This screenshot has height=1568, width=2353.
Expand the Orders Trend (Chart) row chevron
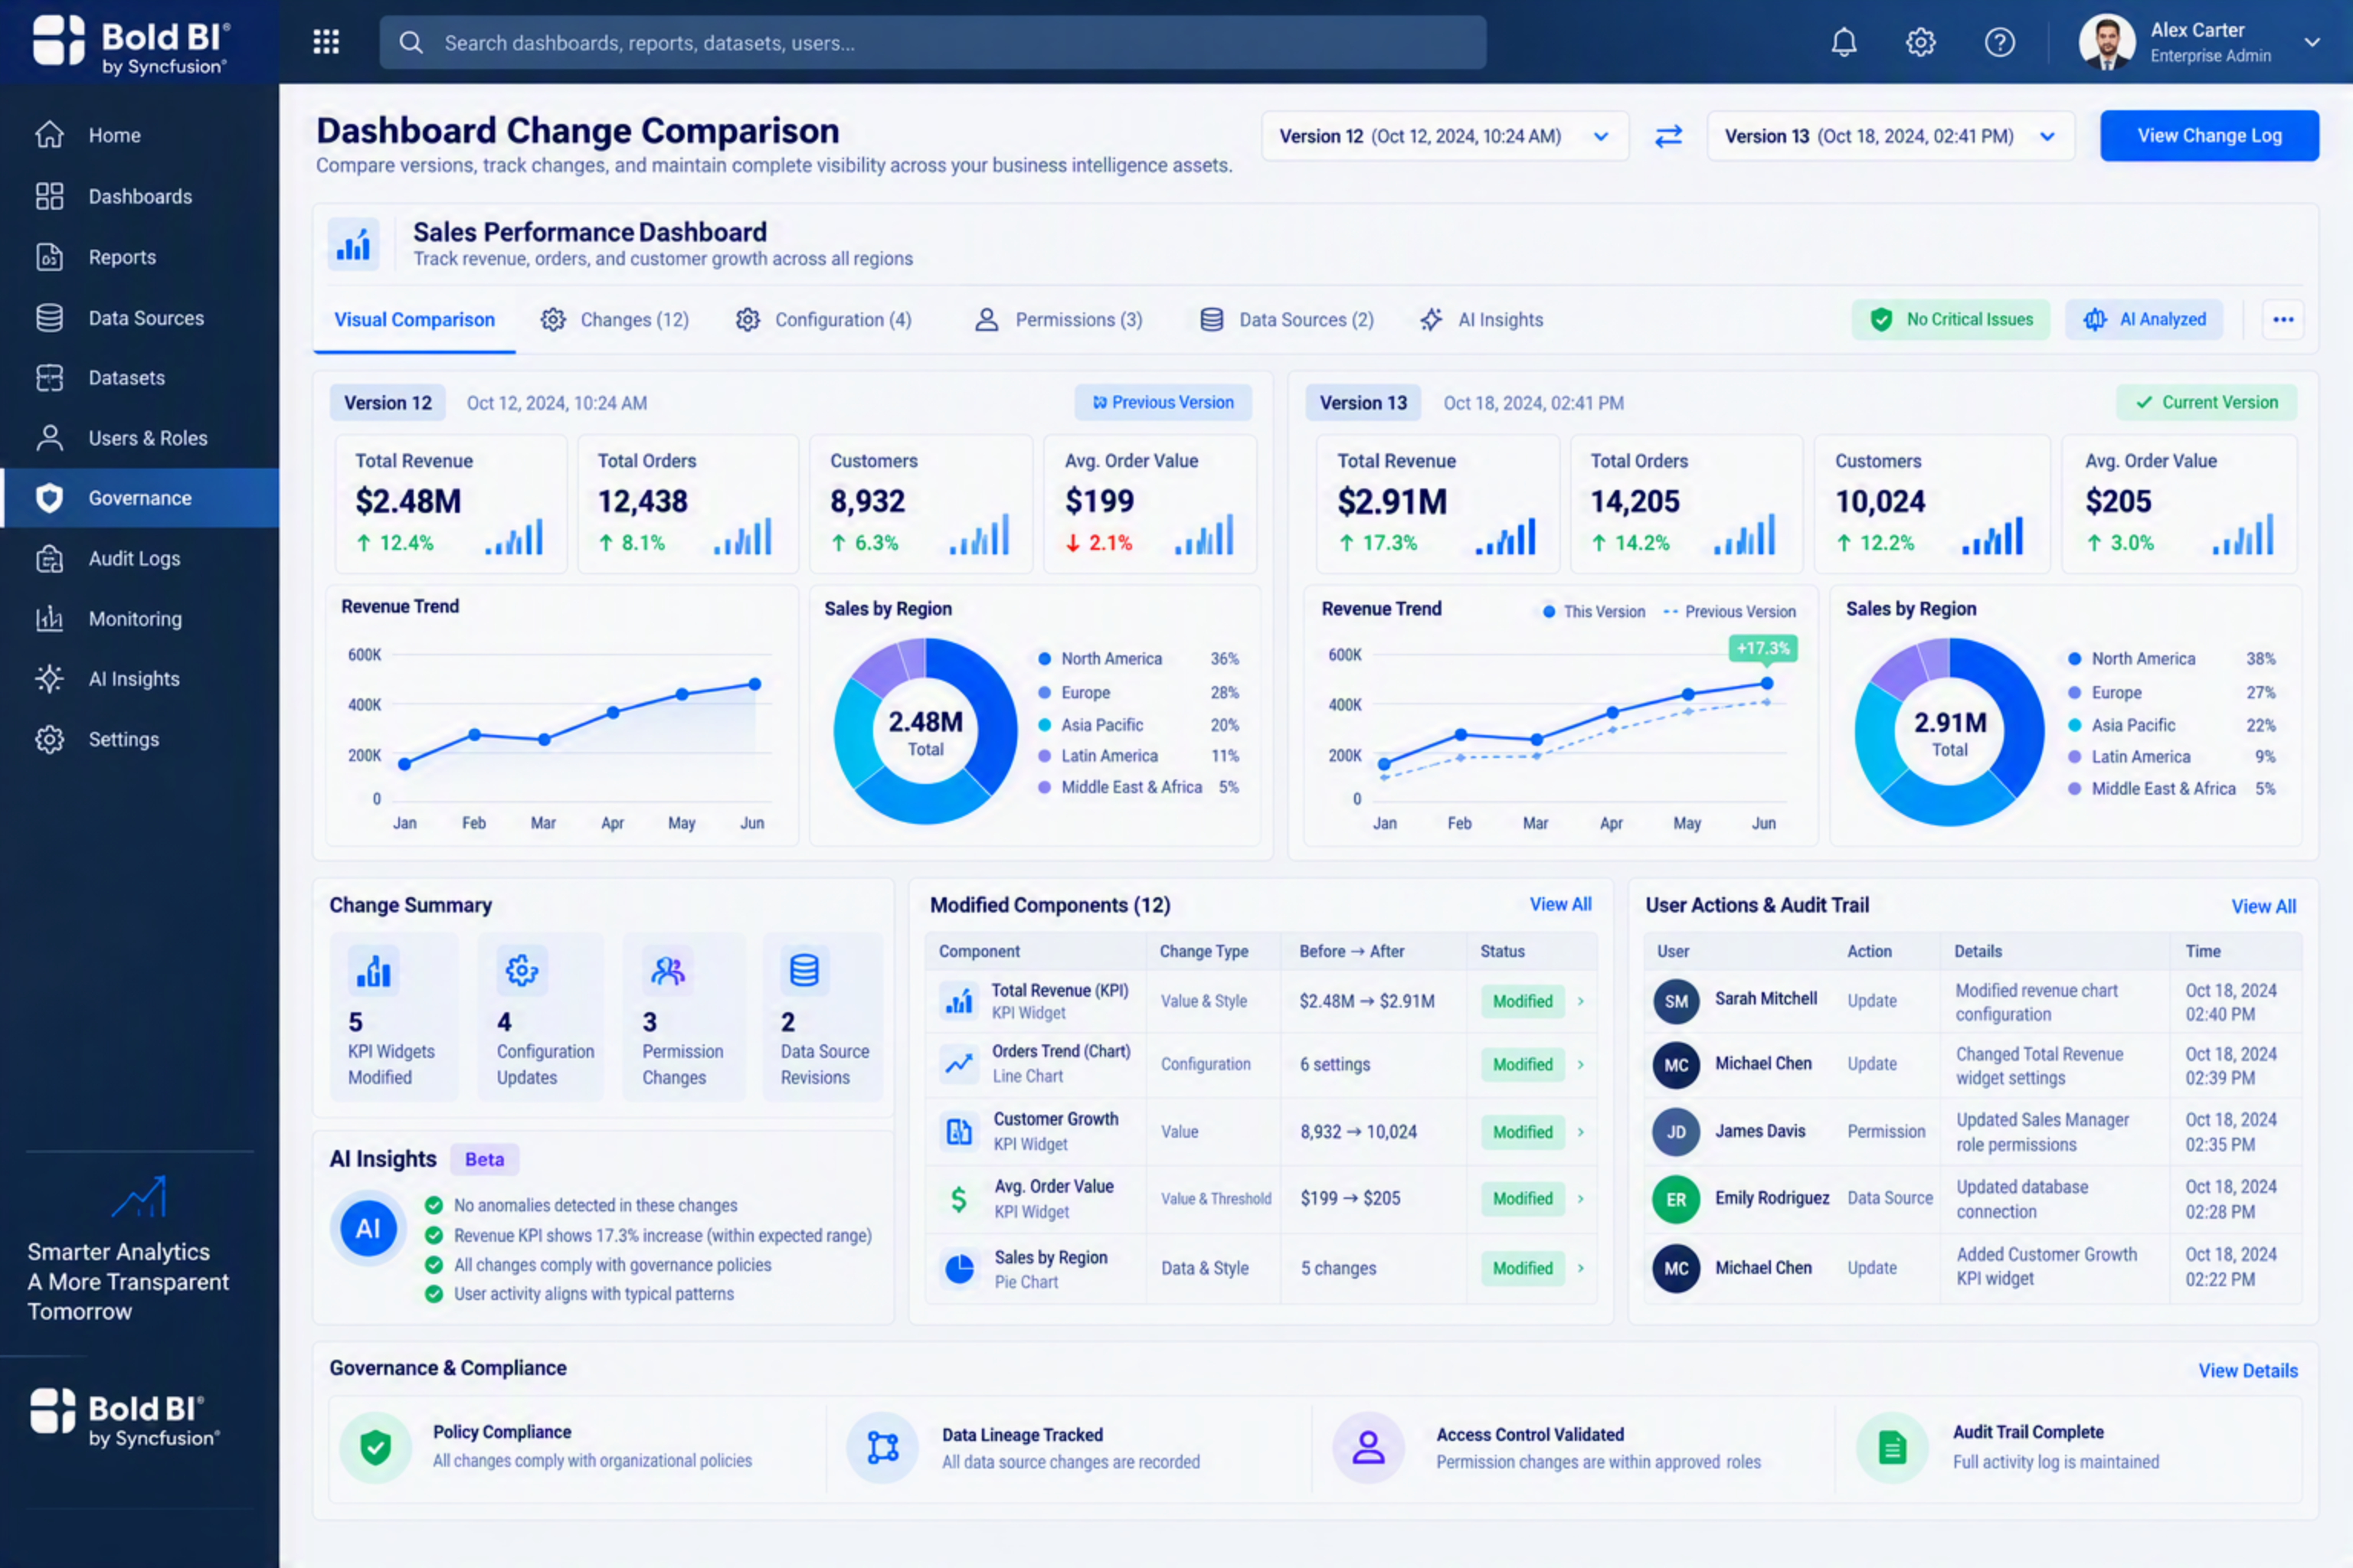pos(1581,1064)
